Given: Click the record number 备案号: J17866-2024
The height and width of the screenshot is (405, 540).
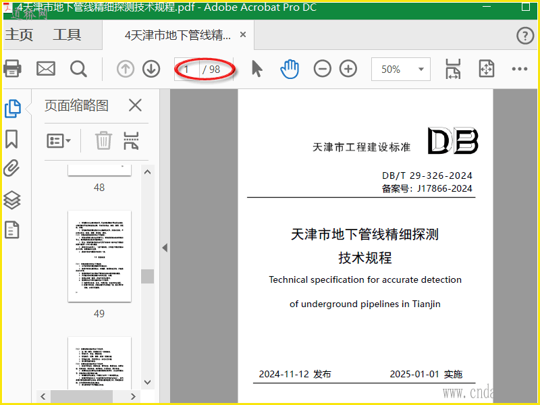Looking at the screenshot, I should [427, 188].
